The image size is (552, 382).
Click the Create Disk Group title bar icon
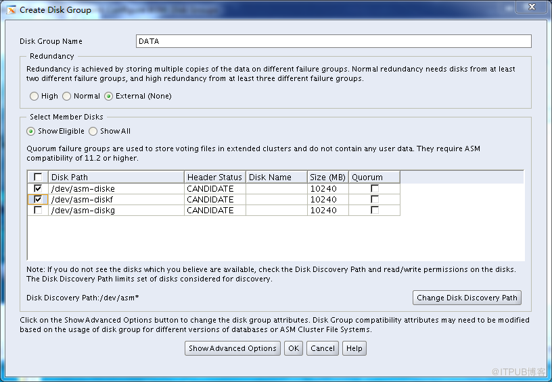point(11,10)
